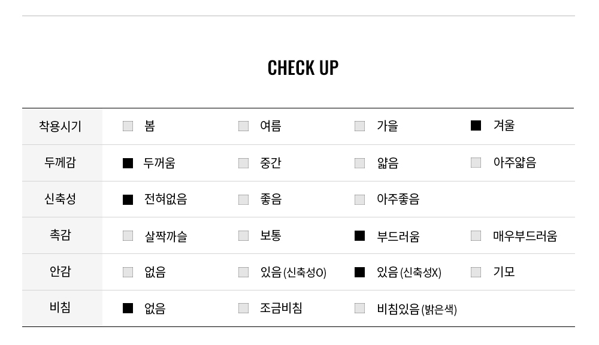Check the 중간 thickness checkbox
599x345 pixels.
coord(243,163)
